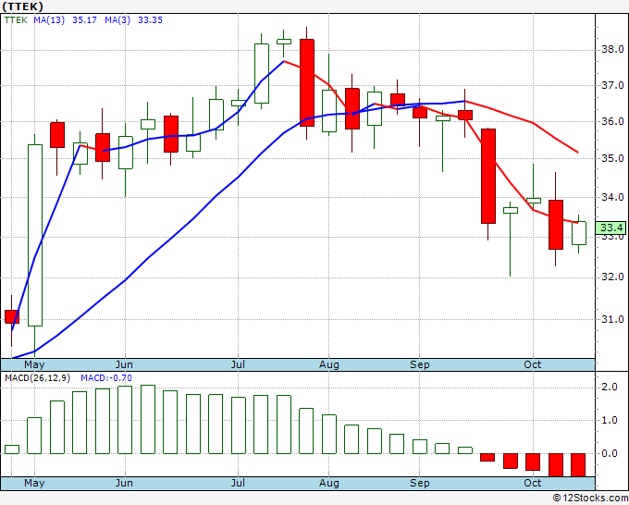Viewport: 629px width, 505px height.
Task: Click the 36.0 price axis label
Action: click(x=612, y=121)
